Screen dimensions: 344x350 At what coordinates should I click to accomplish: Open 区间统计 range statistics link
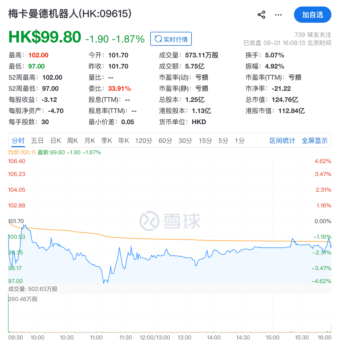pyautogui.click(x=282, y=141)
